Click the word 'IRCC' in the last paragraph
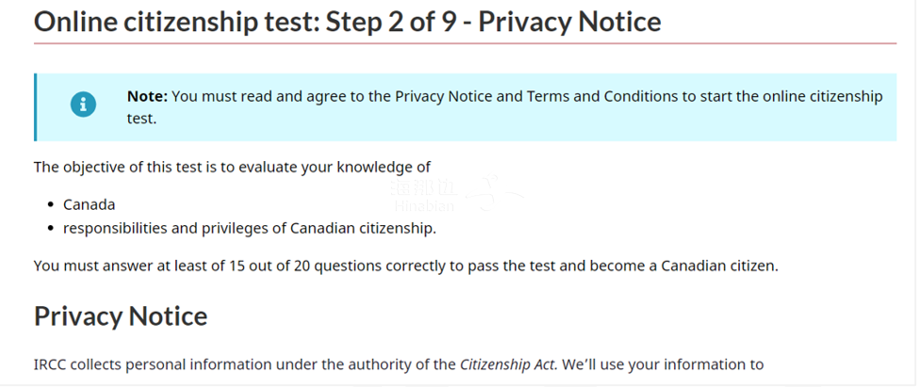Image resolution: width=919 pixels, height=387 pixels. point(51,364)
